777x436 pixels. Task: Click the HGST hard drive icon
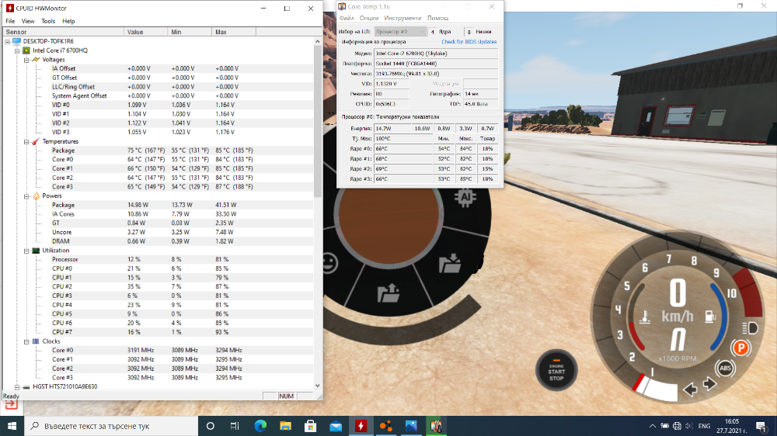pos(26,387)
